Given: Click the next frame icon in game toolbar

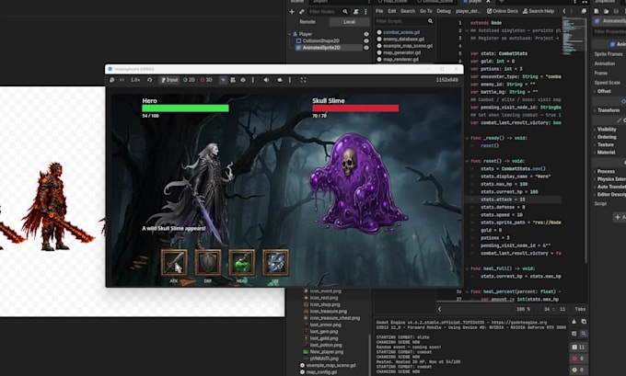Looking at the screenshot, I should (x=122, y=80).
